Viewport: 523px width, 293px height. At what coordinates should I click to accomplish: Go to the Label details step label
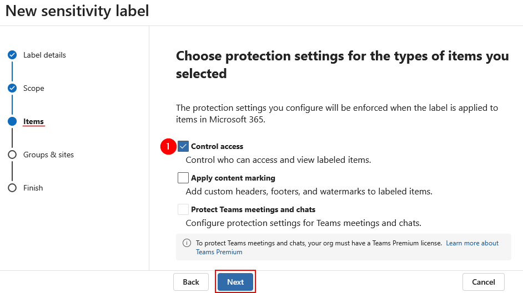point(44,55)
